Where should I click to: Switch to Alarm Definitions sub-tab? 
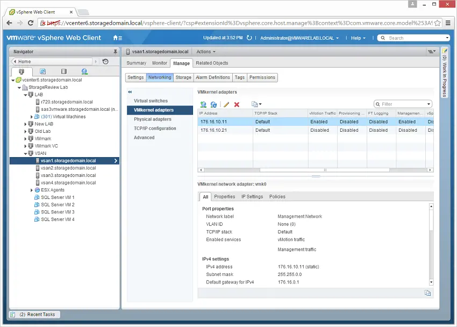click(x=213, y=77)
